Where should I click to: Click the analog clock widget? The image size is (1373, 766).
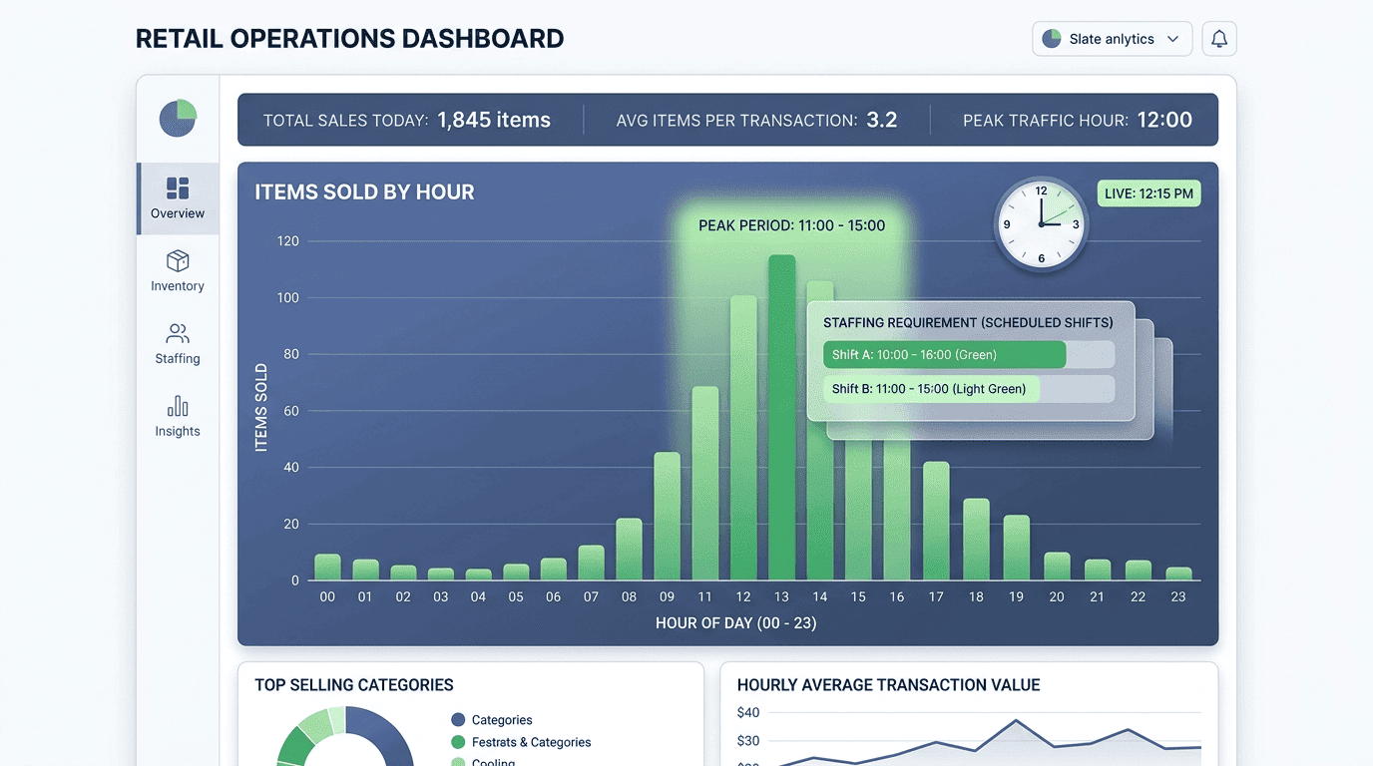[x=1041, y=224]
